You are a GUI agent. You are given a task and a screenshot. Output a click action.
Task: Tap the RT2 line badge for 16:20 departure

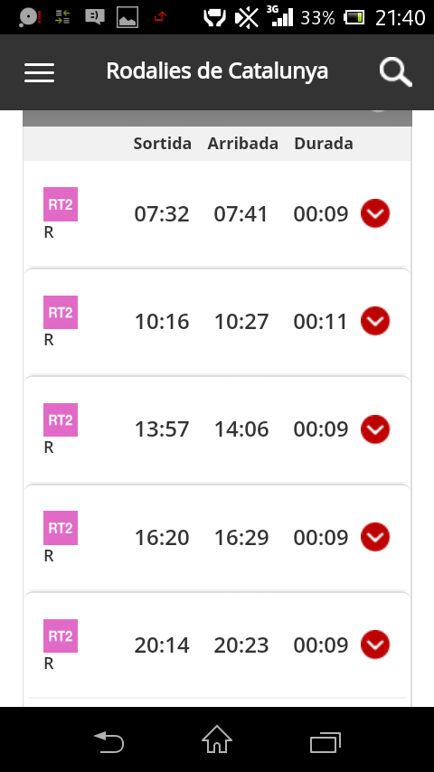click(x=61, y=528)
